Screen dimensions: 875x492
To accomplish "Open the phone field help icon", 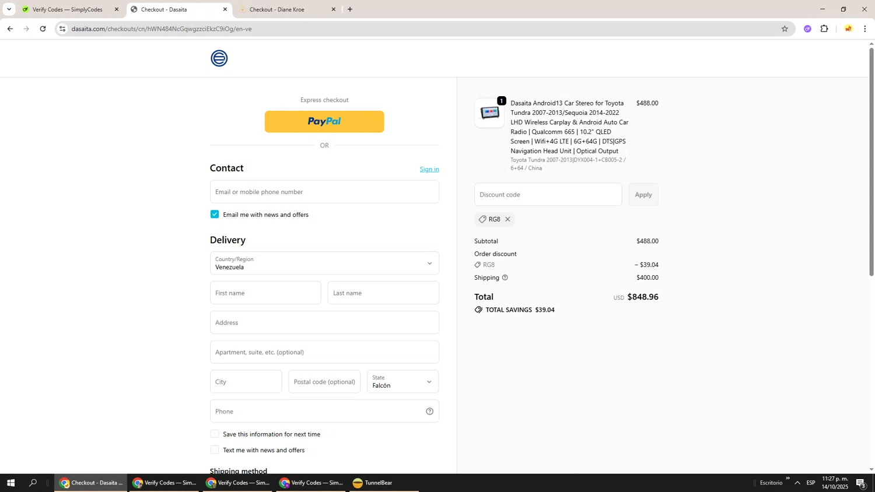I will tap(429, 412).
